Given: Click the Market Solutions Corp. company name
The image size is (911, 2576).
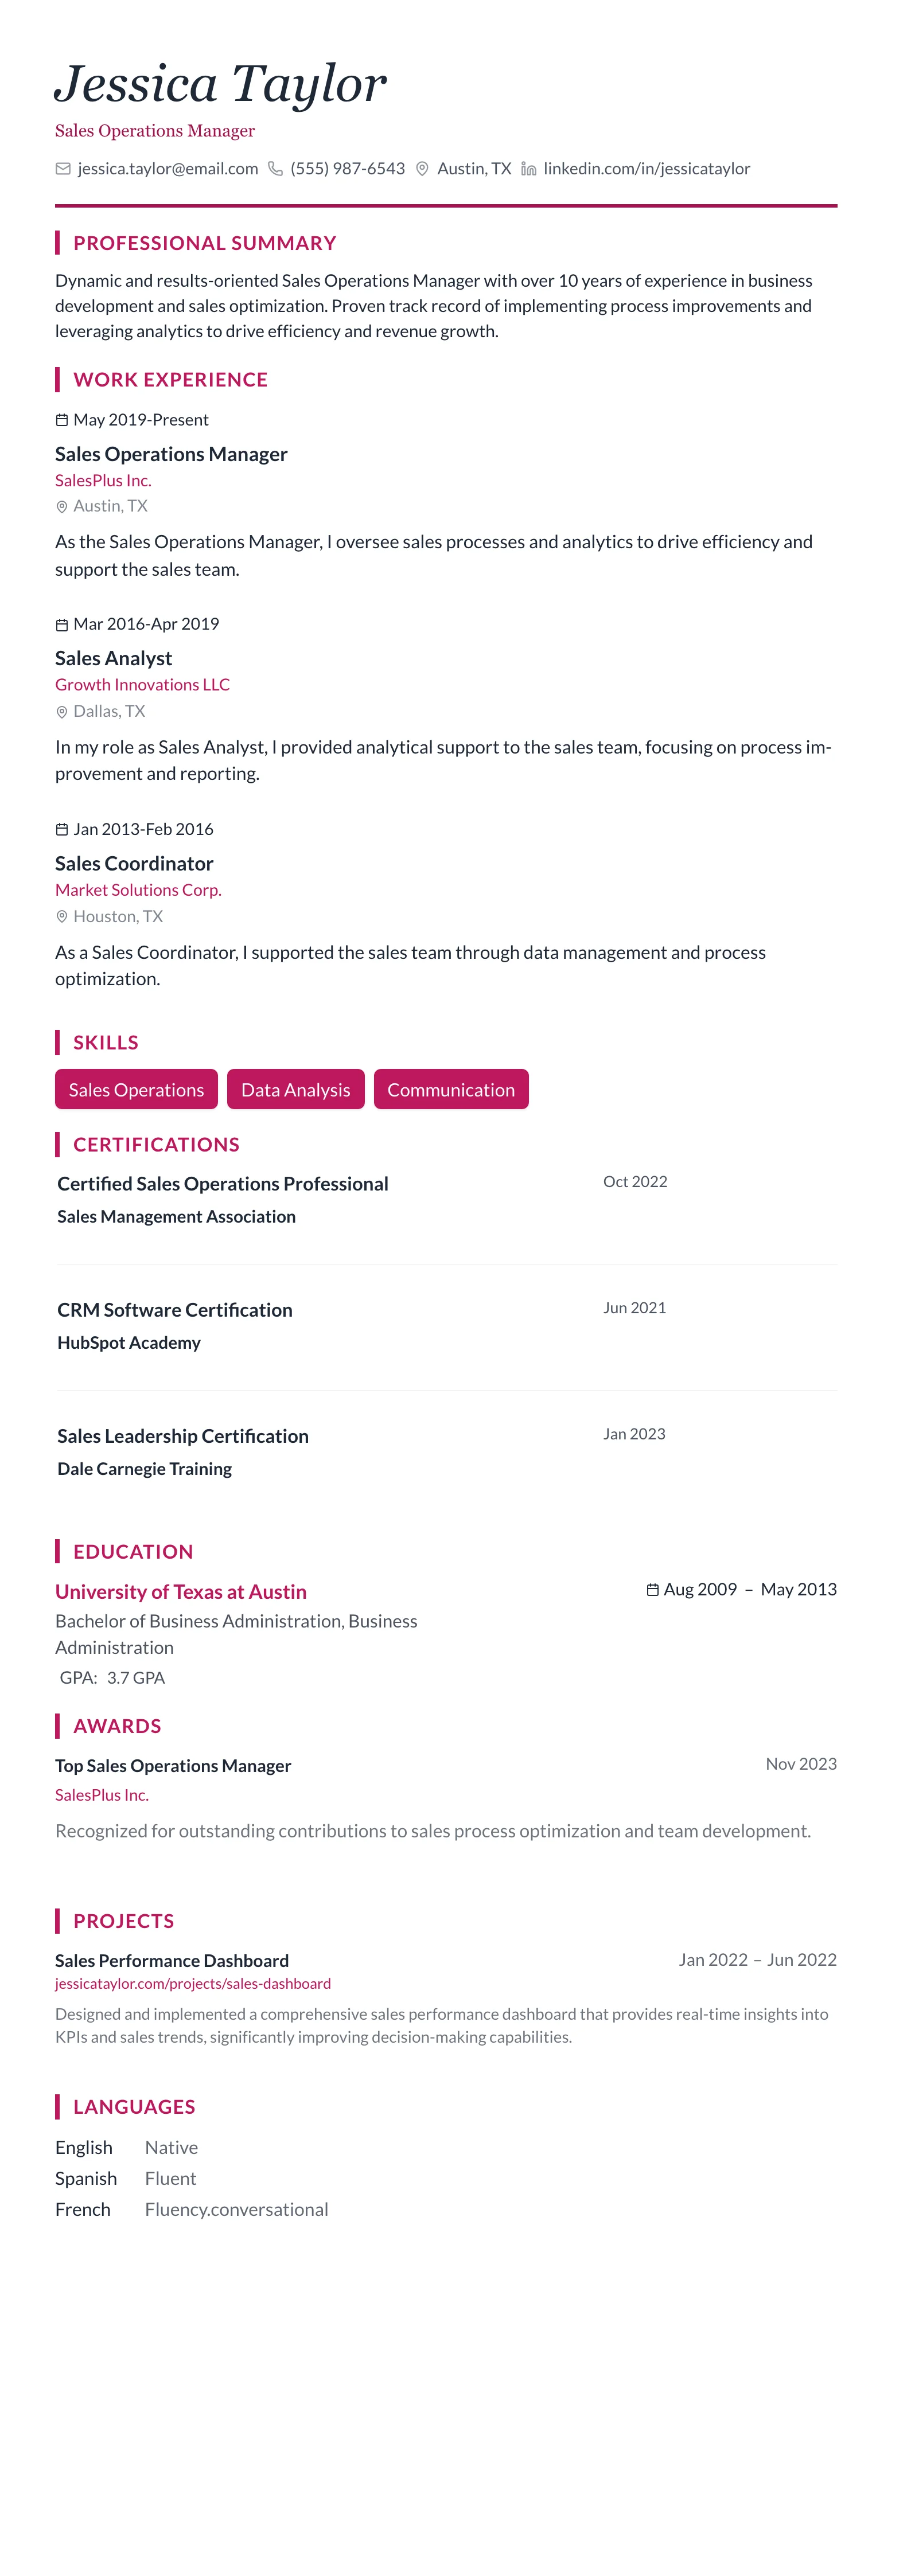Looking at the screenshot, I should (138, 890).
